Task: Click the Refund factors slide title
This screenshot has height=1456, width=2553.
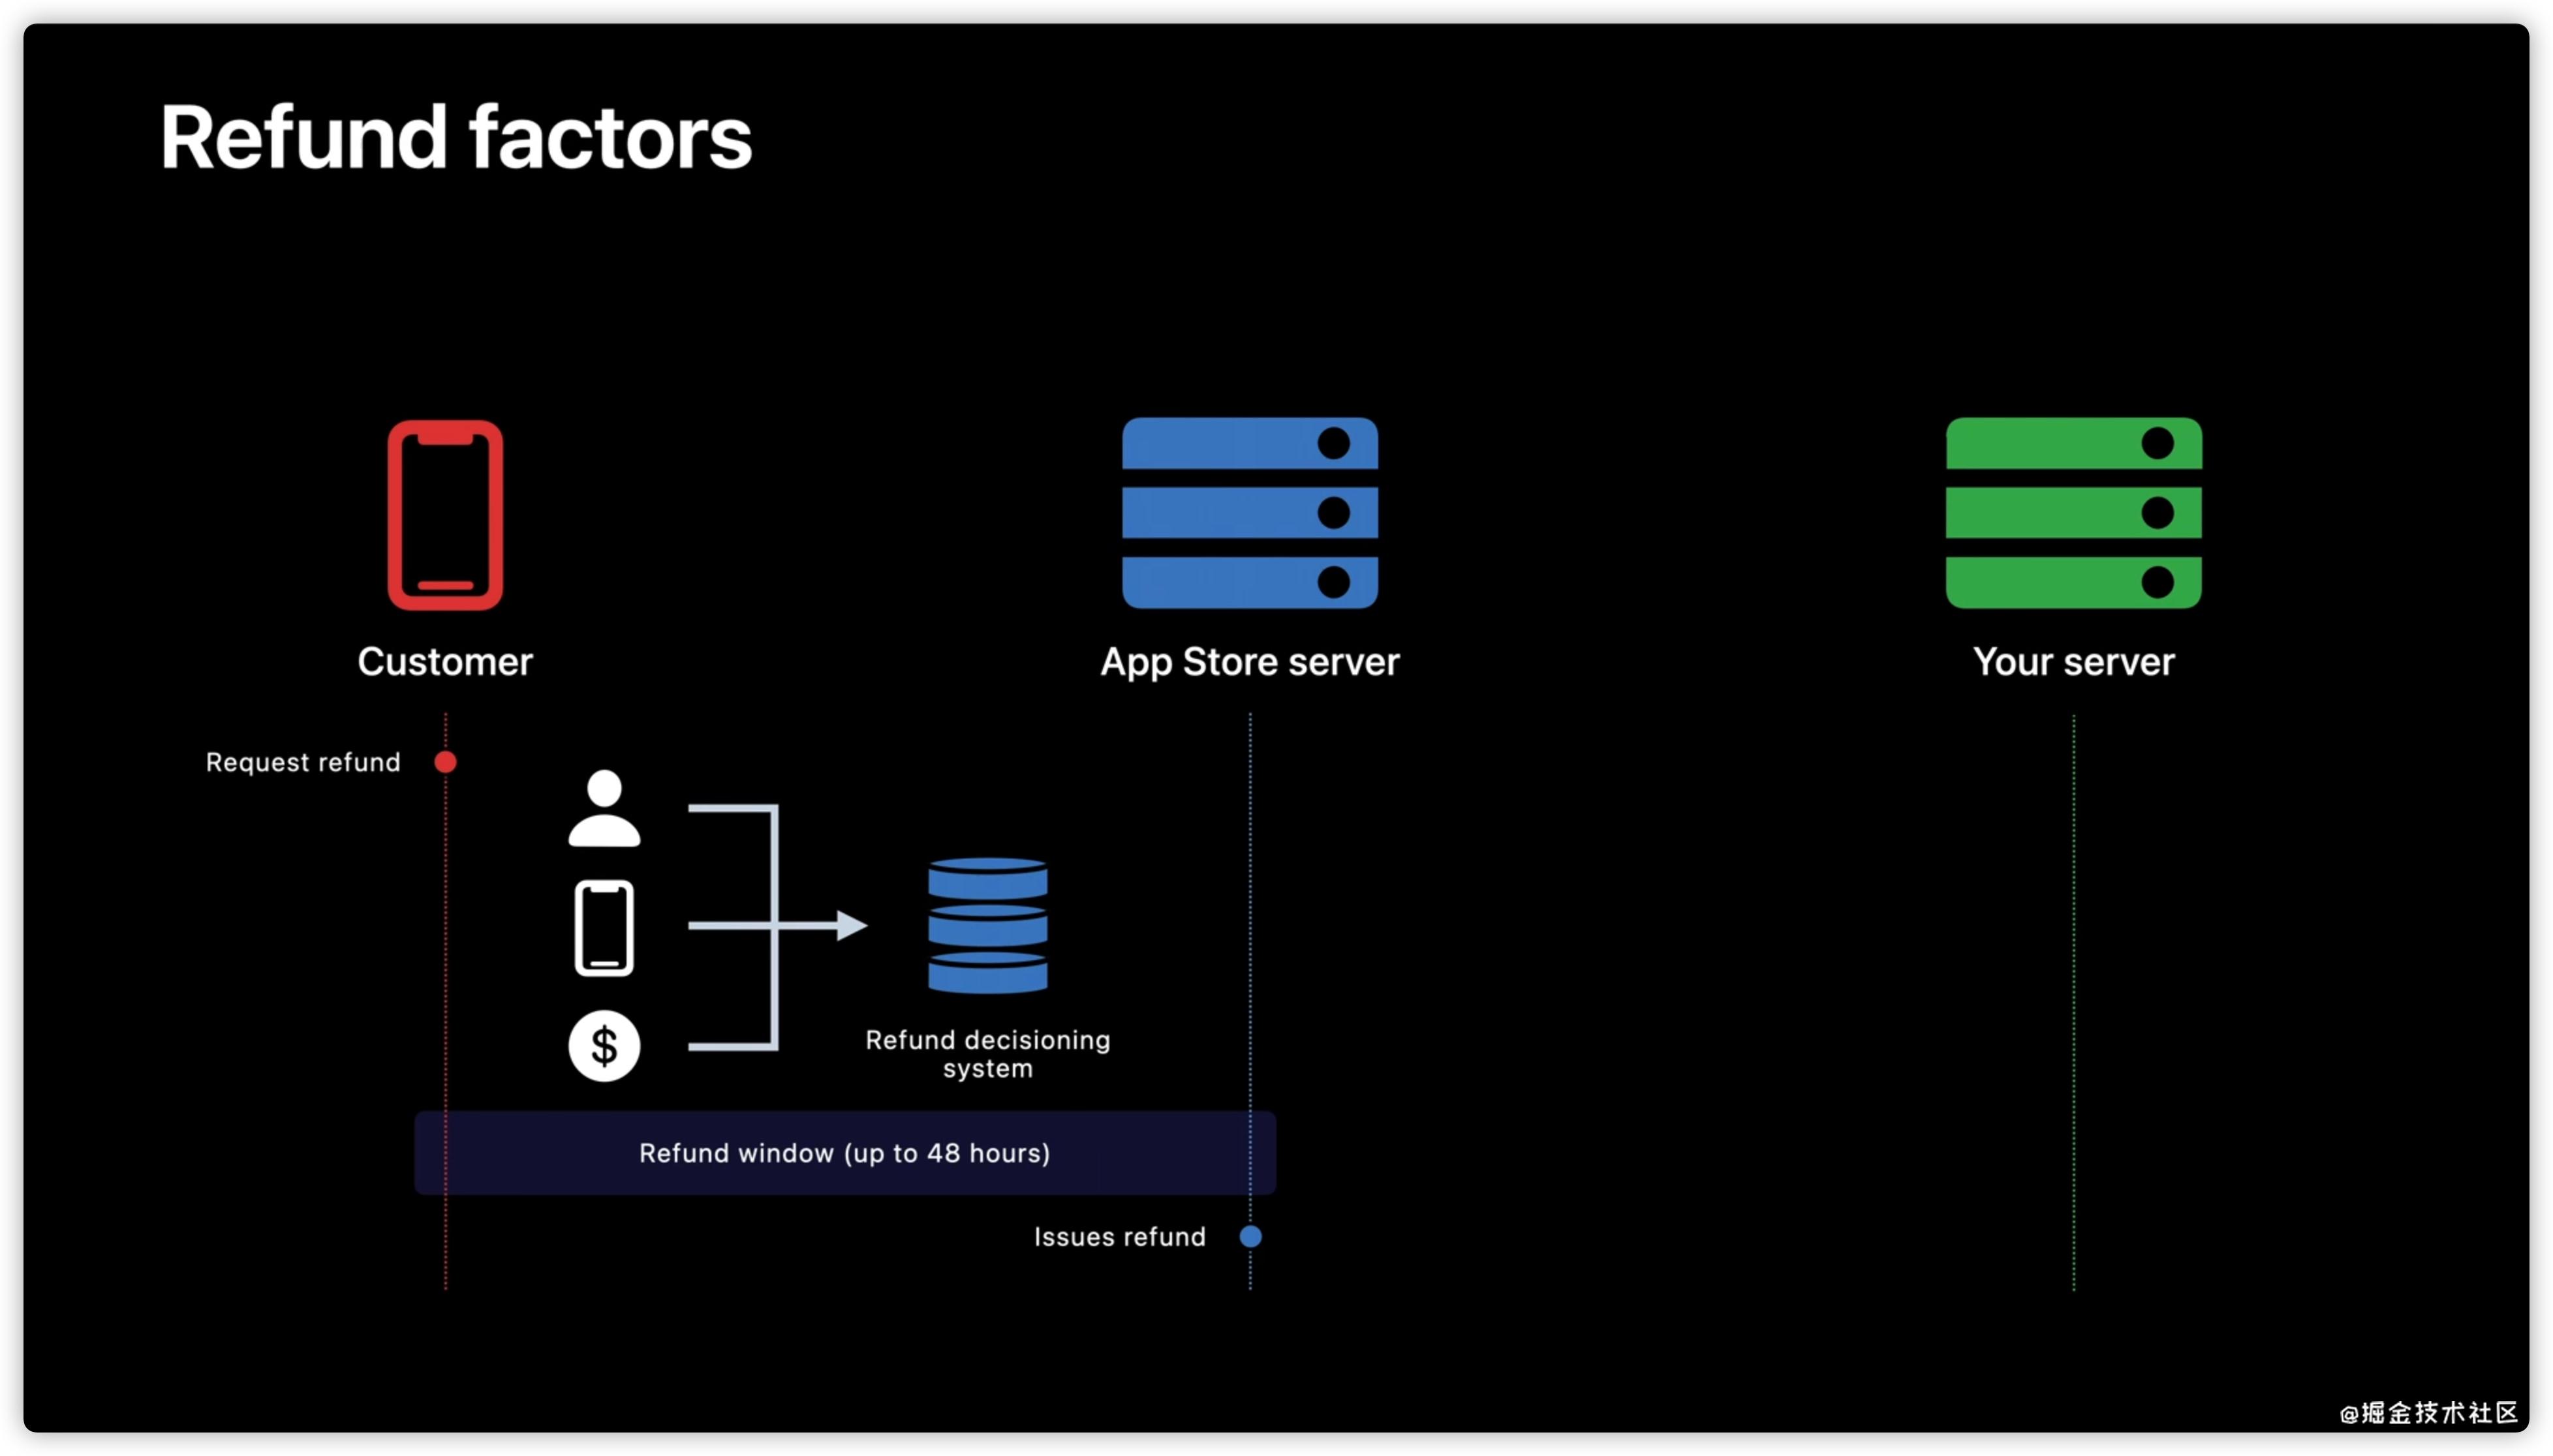Action: pyautogui.click(x=456, y=138)
